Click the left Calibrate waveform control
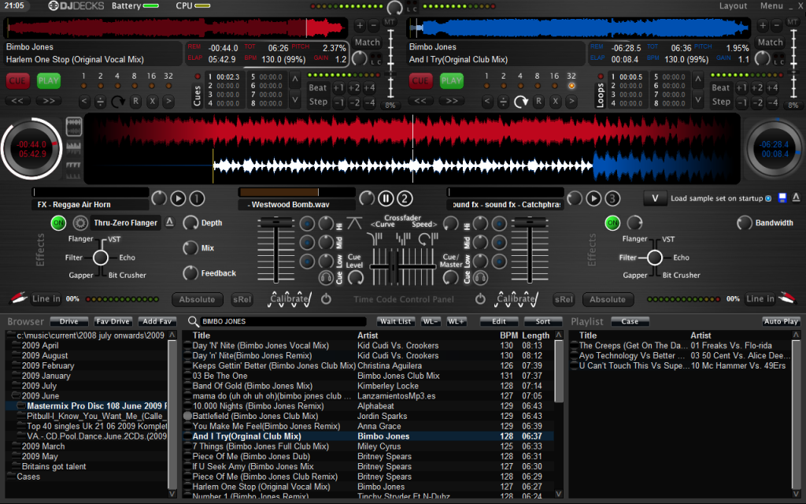806x504 pixels. [290, 298]
